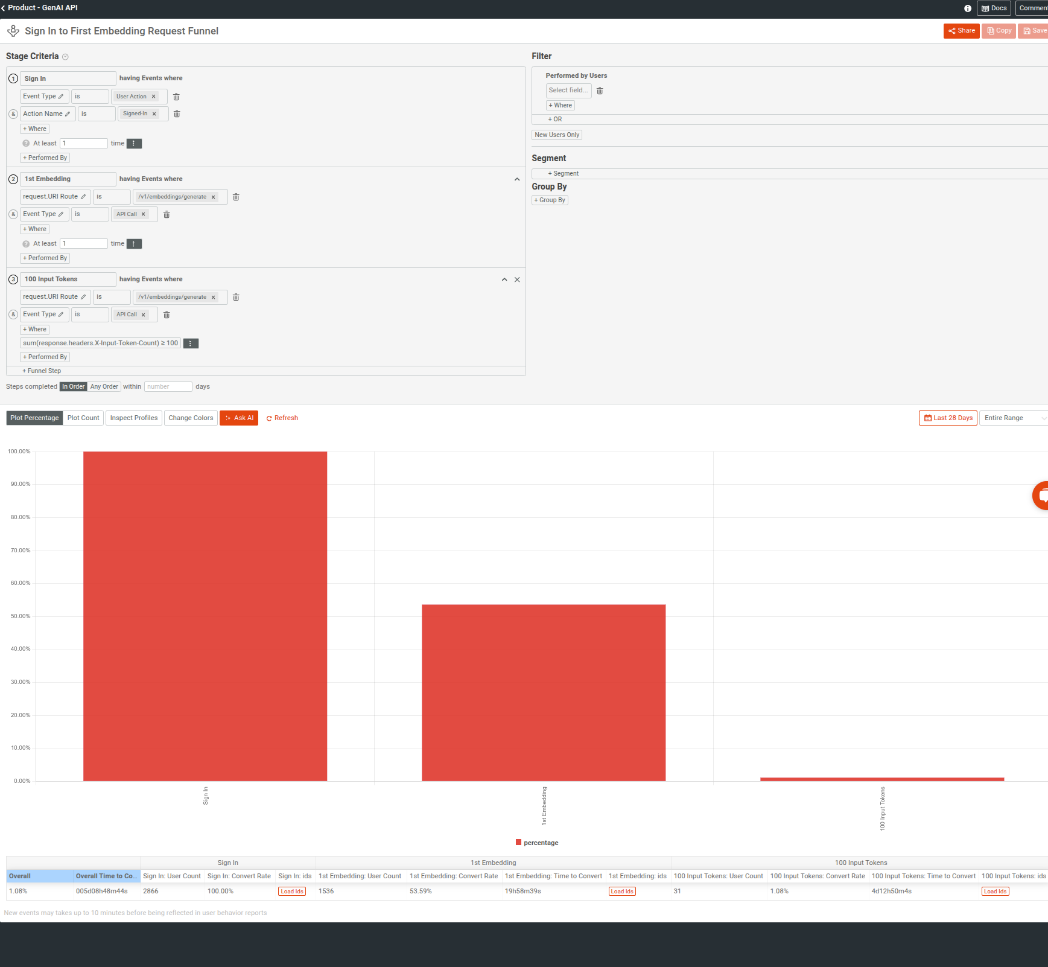1048x967 pixels.
Task: Open the Docs menu item
Action: tap(993, 8)
